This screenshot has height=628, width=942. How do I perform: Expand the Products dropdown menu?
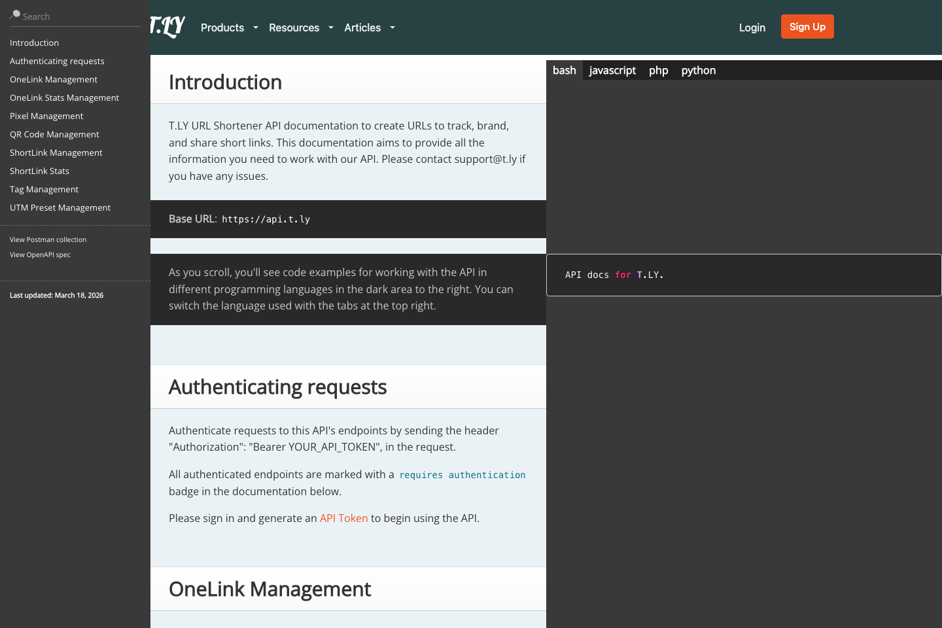[x=229, y=27]
